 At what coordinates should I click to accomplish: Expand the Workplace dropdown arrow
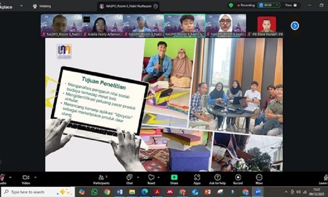[21, 6]
